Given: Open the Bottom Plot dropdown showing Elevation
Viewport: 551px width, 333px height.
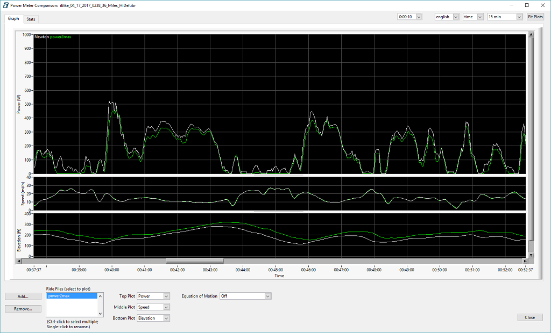Looking at the screenshot, I should click(153, 318).
